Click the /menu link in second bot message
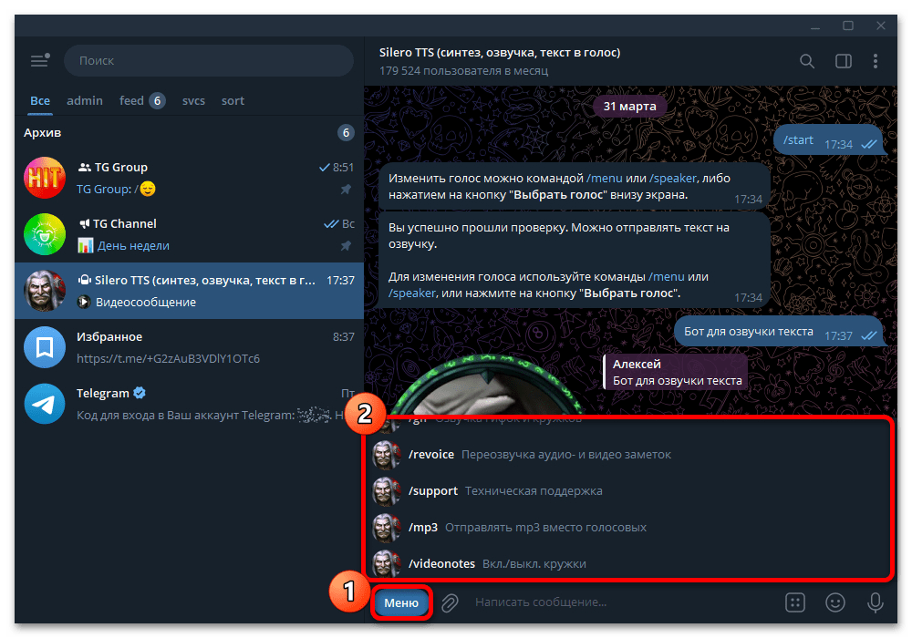 click(667, 276)
